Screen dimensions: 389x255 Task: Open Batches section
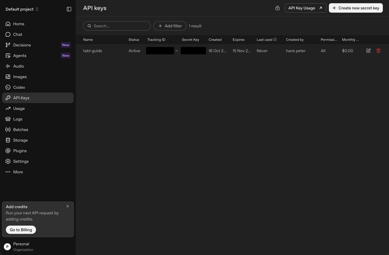38,130
